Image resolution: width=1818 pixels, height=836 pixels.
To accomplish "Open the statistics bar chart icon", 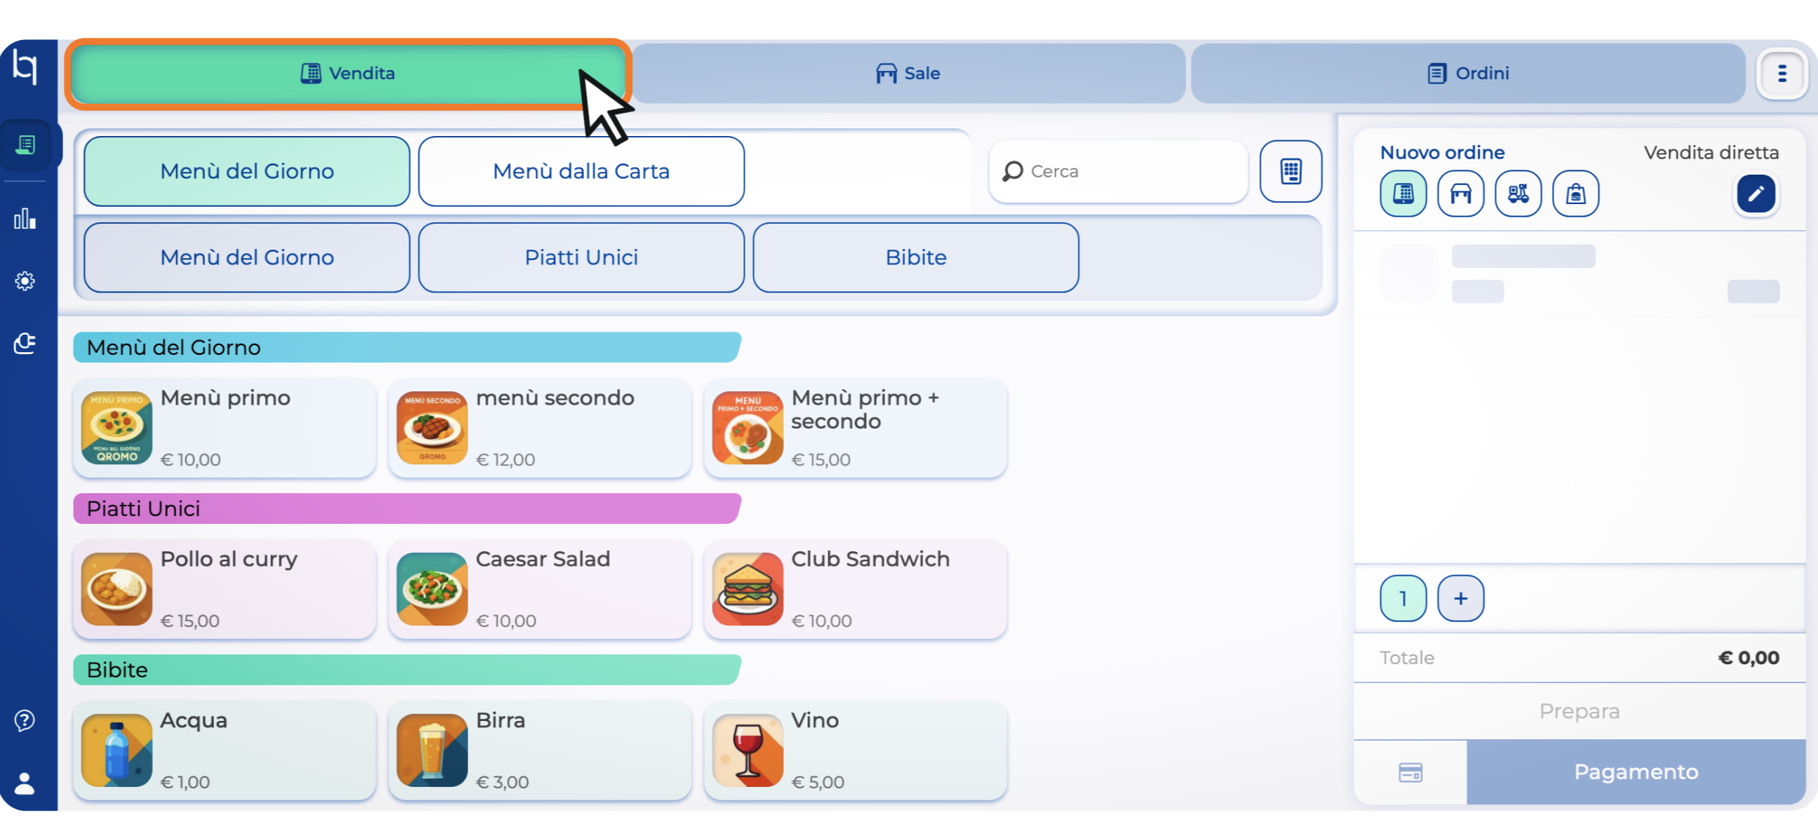I will (x=25, y=219).
